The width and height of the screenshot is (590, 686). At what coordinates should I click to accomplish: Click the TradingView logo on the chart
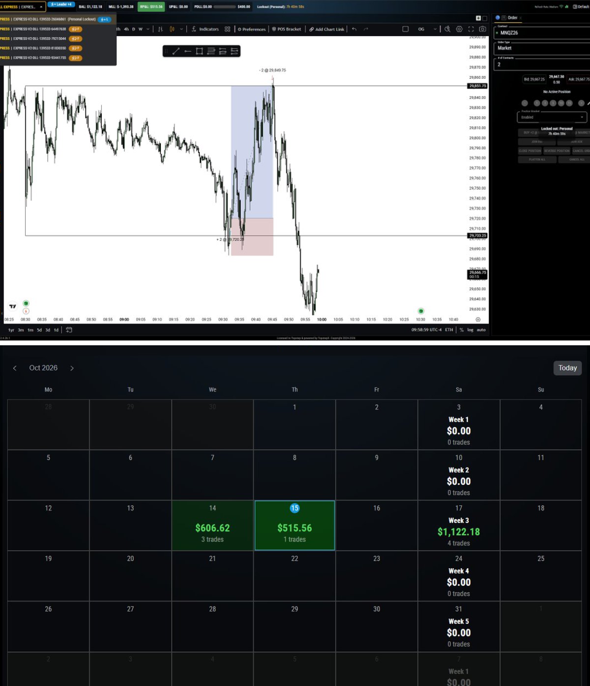[x=13, y=306]
